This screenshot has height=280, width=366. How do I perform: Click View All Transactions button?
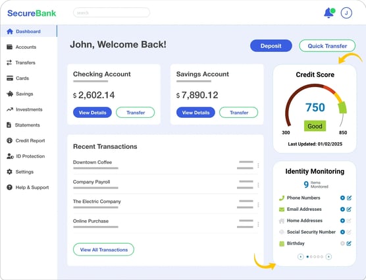(x=103, y=250)
